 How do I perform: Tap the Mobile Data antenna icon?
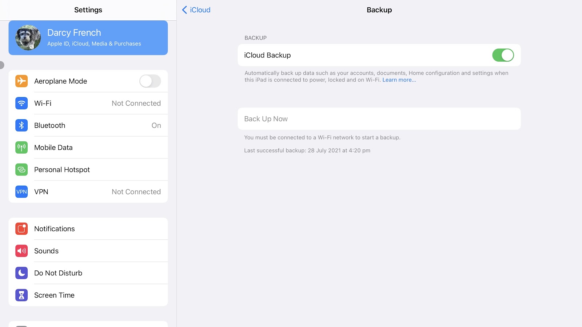[x=21, y=148]
